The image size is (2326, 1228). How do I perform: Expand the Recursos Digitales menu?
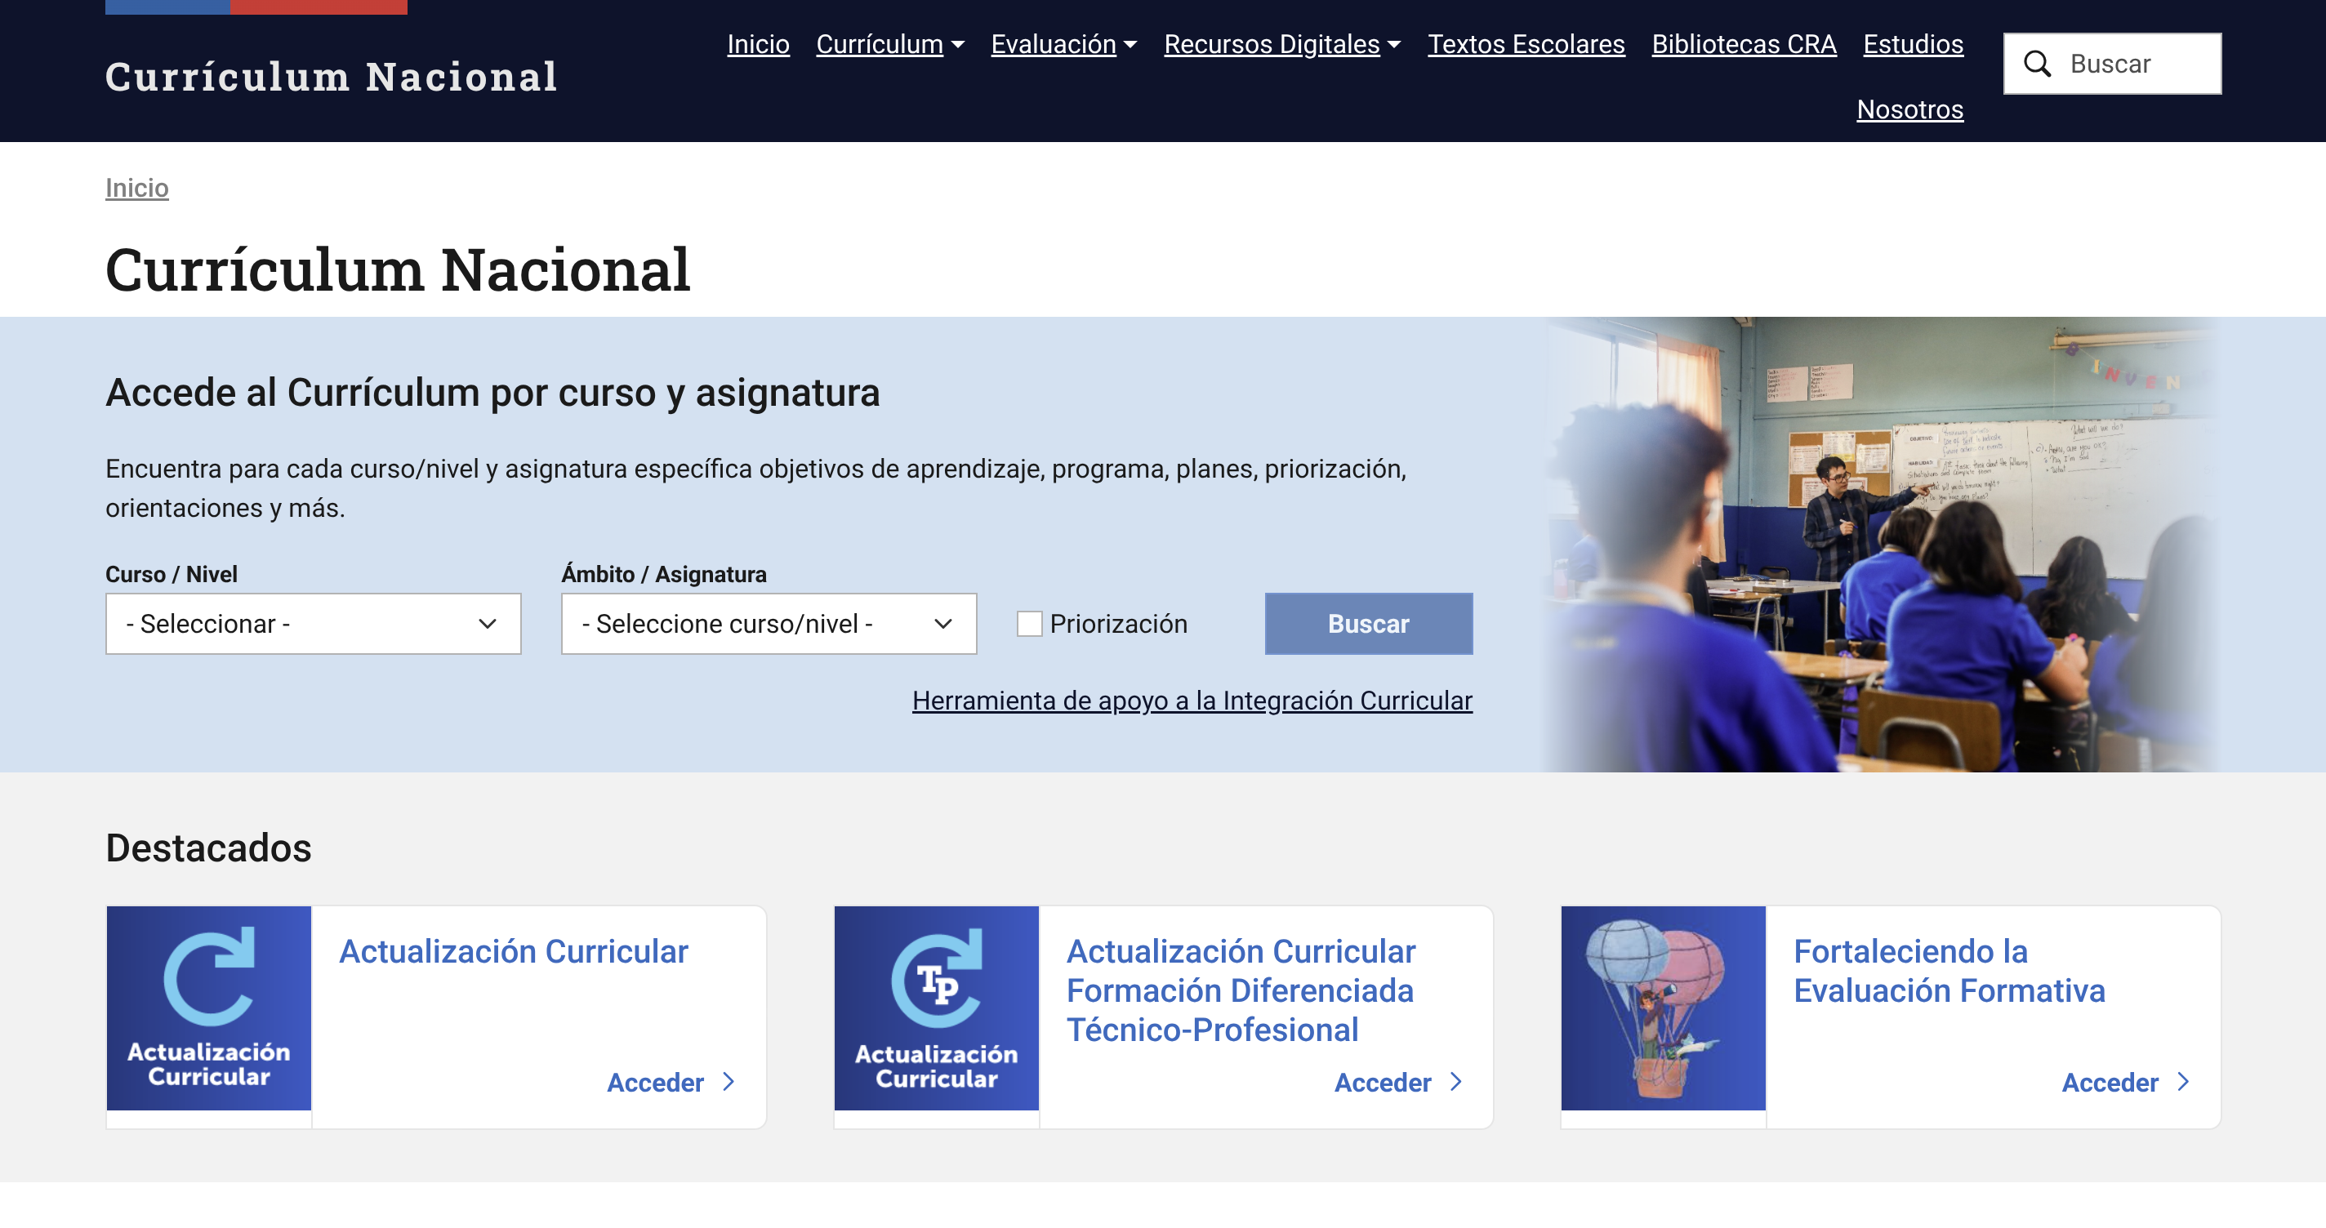tap(1282, 44)
